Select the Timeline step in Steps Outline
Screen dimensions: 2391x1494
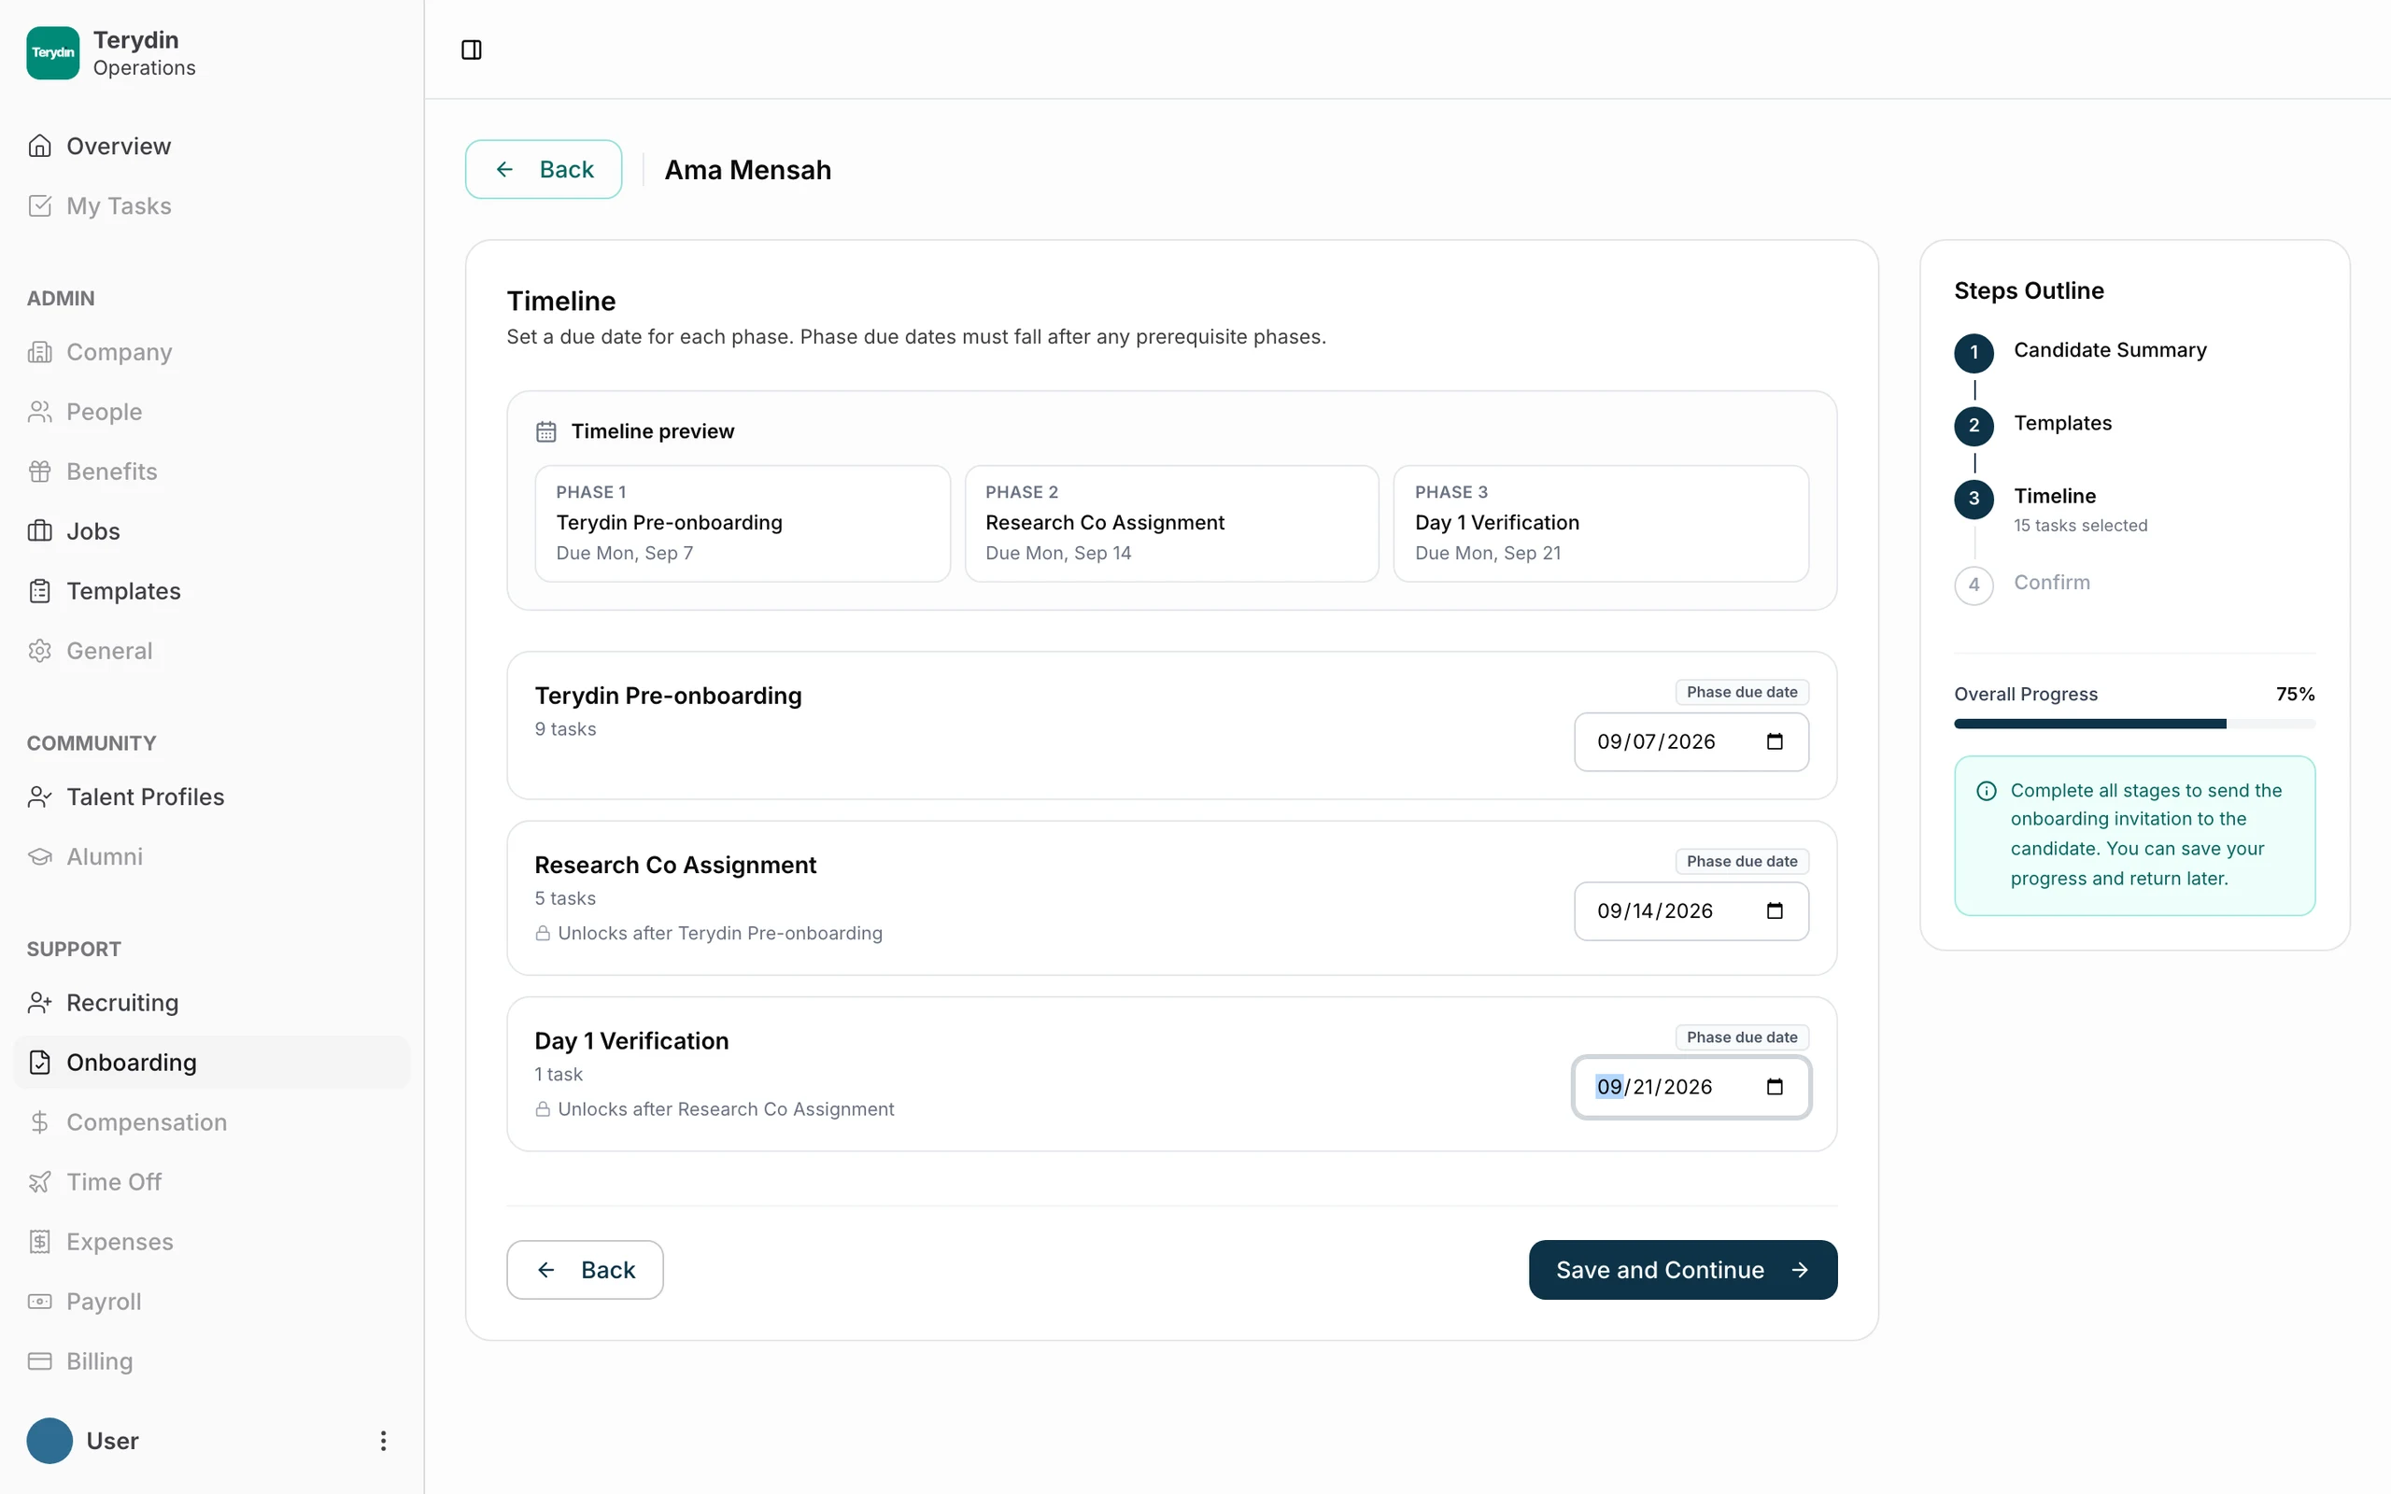2054,496
